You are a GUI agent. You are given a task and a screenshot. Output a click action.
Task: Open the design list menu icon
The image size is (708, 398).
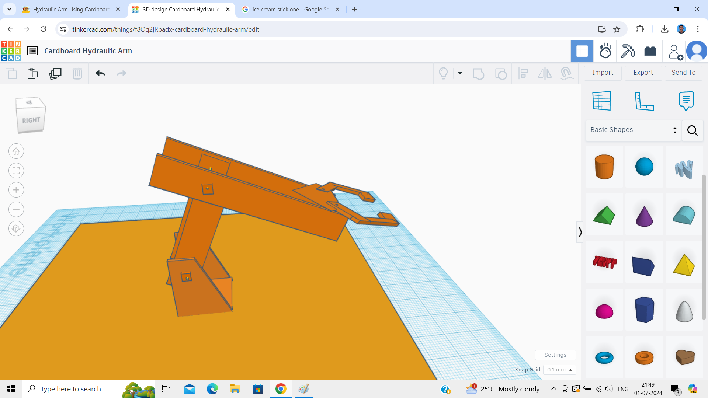click(x=32, y=51)
